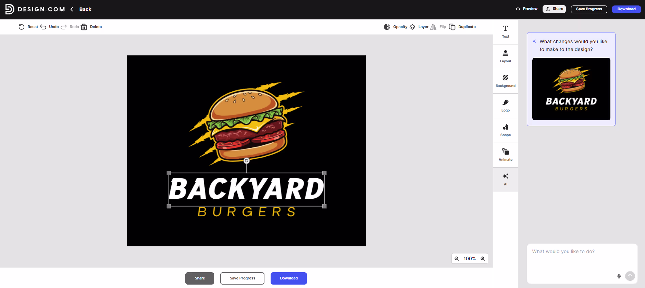Select the BURGERS text on canvas
The width and height of the screenshot is (645, 288).
247,212
